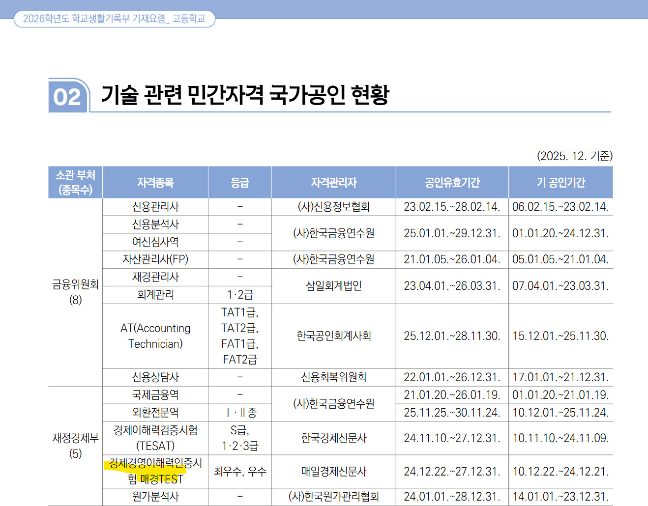This screenshot has height=506, width=648.
Task: Select the column header '소관 부처 (종목수)'
Action: coord(75,182)
